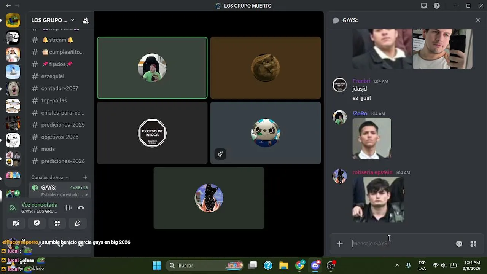Open the troll face server
The image size is (487, 274).
(13, 38)
